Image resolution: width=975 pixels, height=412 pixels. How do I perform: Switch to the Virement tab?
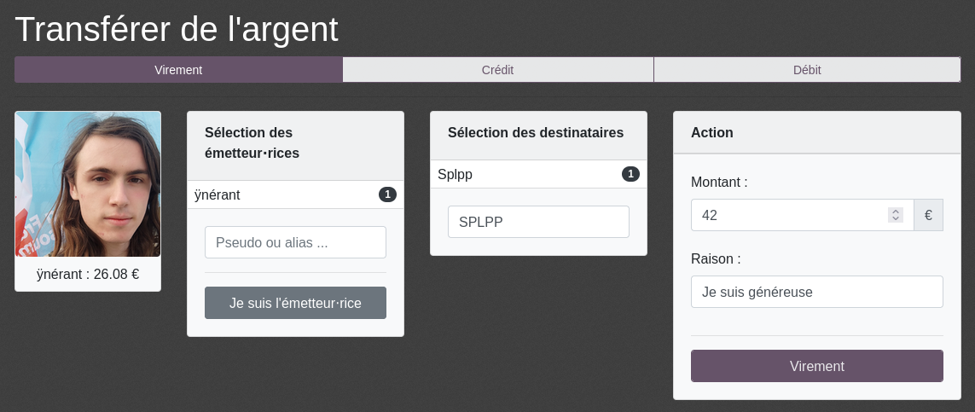tap(178, 70)
